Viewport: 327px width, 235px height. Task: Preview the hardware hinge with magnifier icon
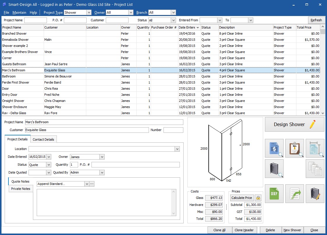tap(274, 169)
